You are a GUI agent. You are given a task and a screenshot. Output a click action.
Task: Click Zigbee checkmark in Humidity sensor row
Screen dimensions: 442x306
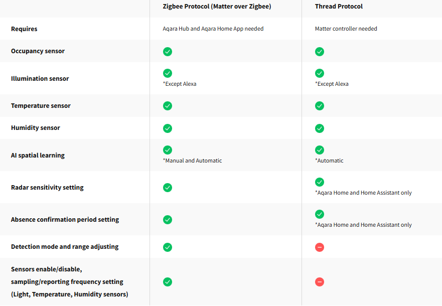coord(168,128)
